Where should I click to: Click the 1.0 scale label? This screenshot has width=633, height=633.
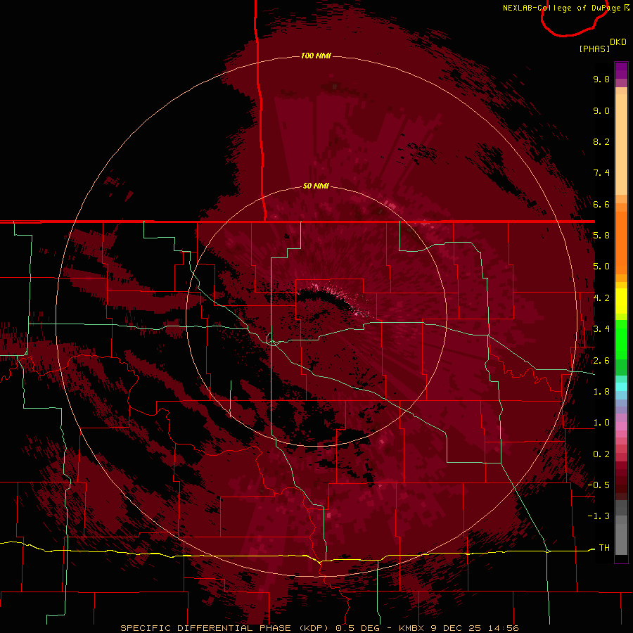pos(601,423)
